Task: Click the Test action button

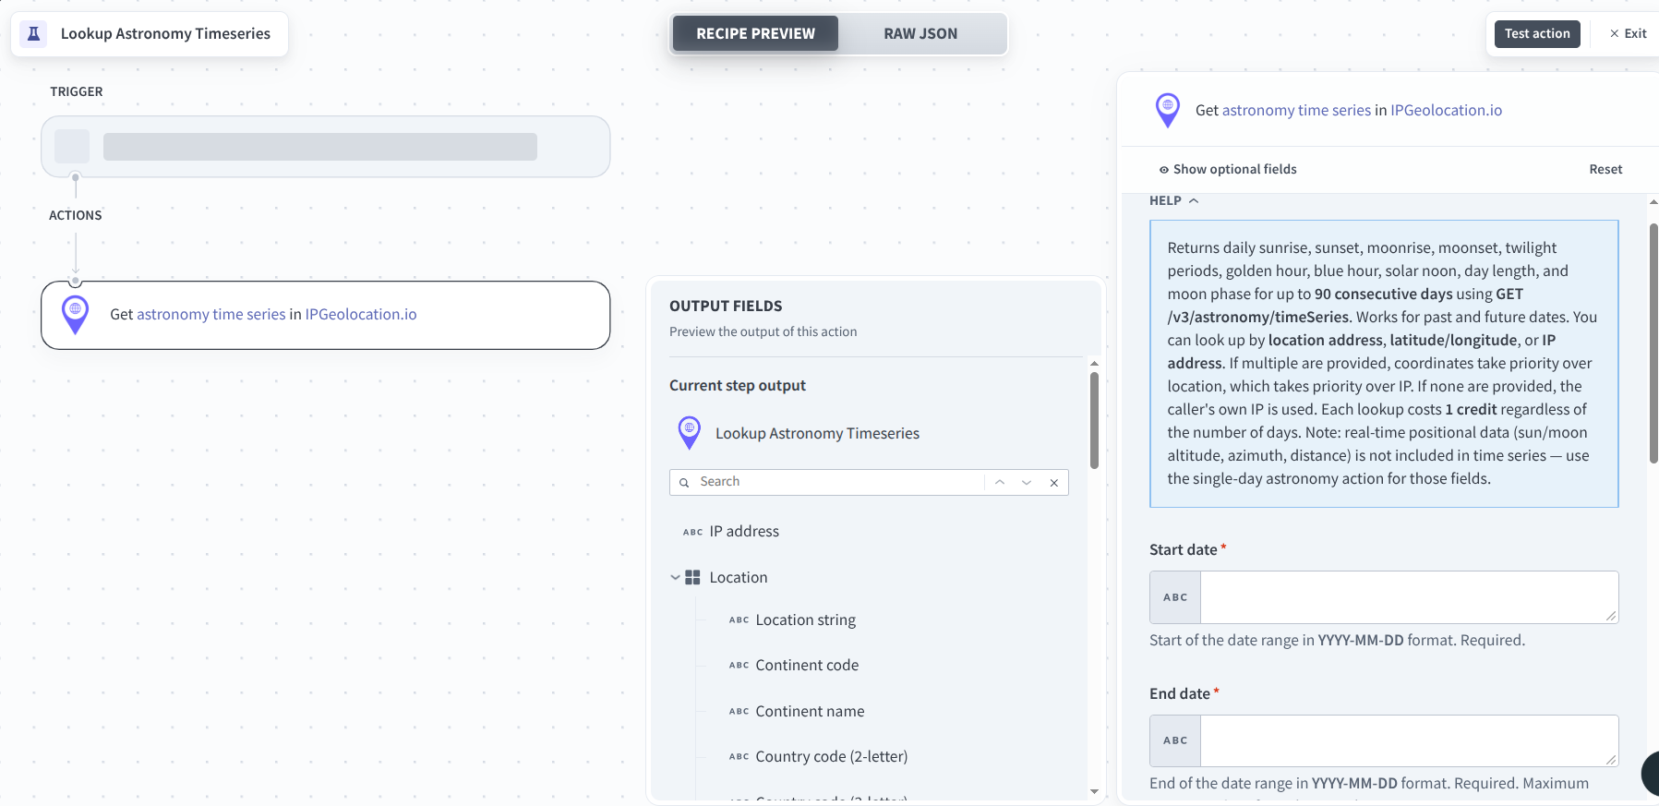Action: click(1537, 33)
